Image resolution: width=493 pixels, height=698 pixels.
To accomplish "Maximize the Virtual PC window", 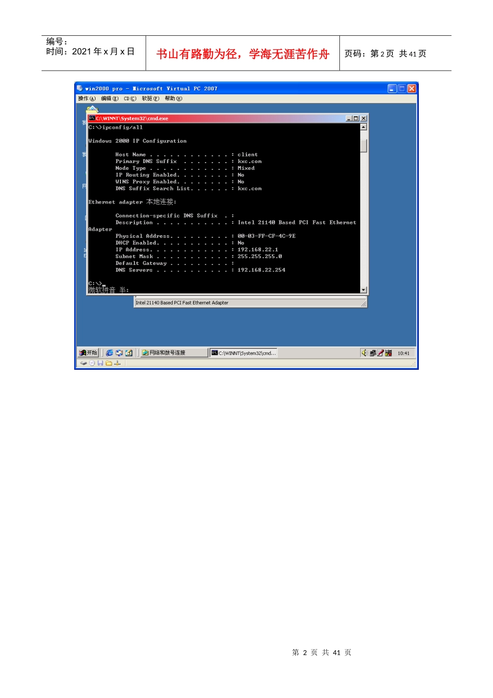I will (402, 89).
